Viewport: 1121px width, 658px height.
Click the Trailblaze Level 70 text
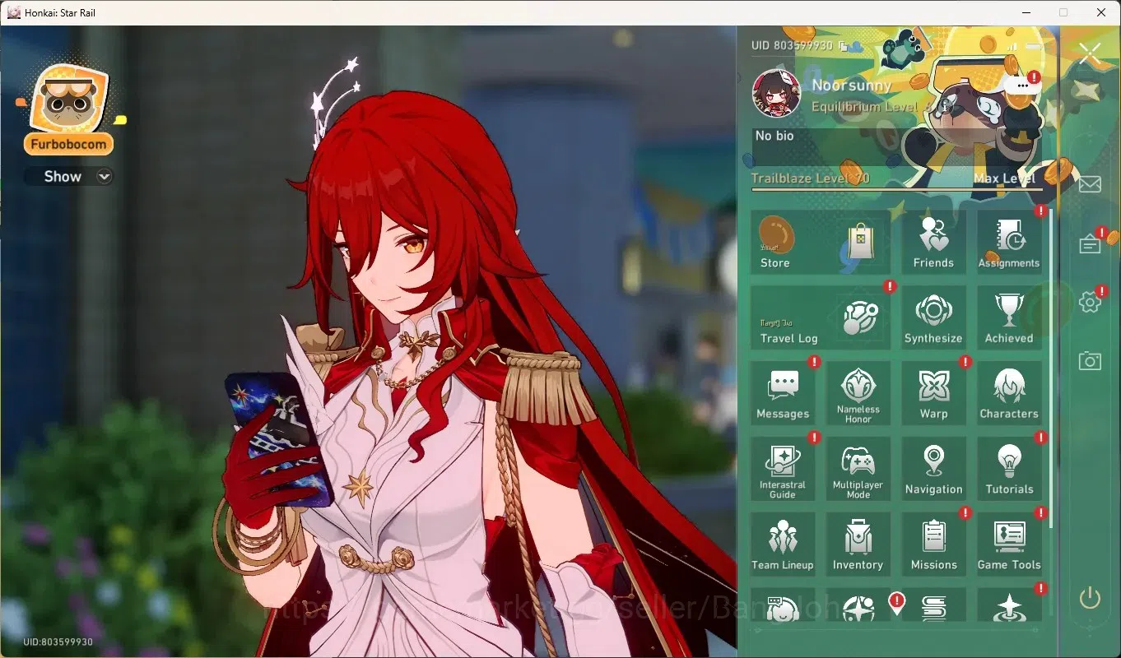pos(810,178)
